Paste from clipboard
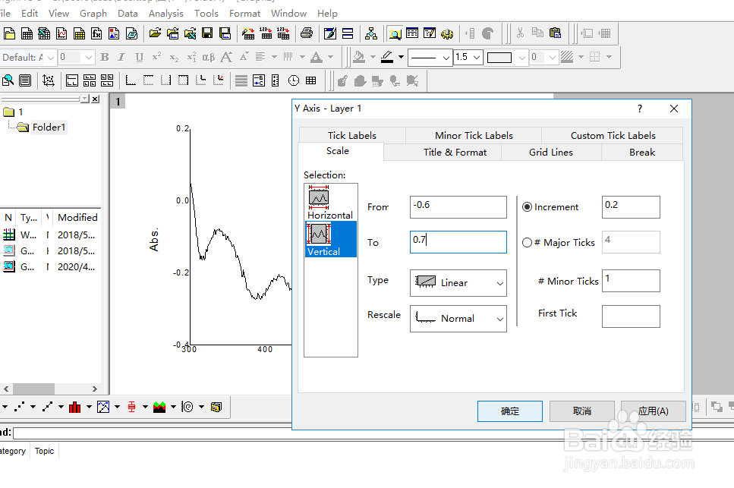Viewport: 734px width, 488px height. 555,33
